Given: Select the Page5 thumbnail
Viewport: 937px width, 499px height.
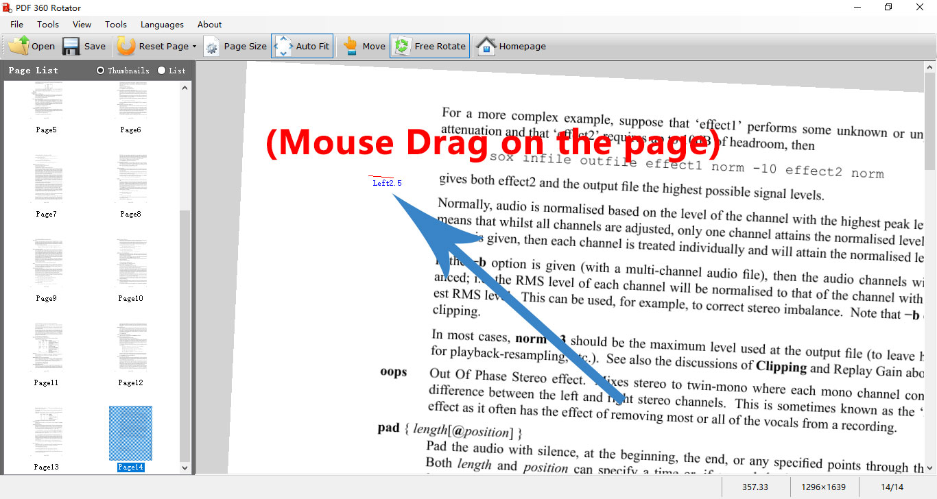Looking at the screenshot, I should point(46,101).
